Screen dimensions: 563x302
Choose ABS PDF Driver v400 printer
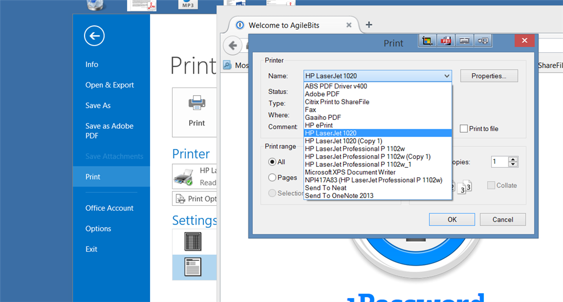tap(377, 86)
